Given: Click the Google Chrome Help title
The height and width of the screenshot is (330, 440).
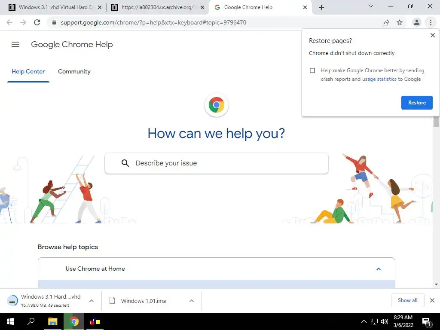Looking at the screenshot, I should 72,44.
